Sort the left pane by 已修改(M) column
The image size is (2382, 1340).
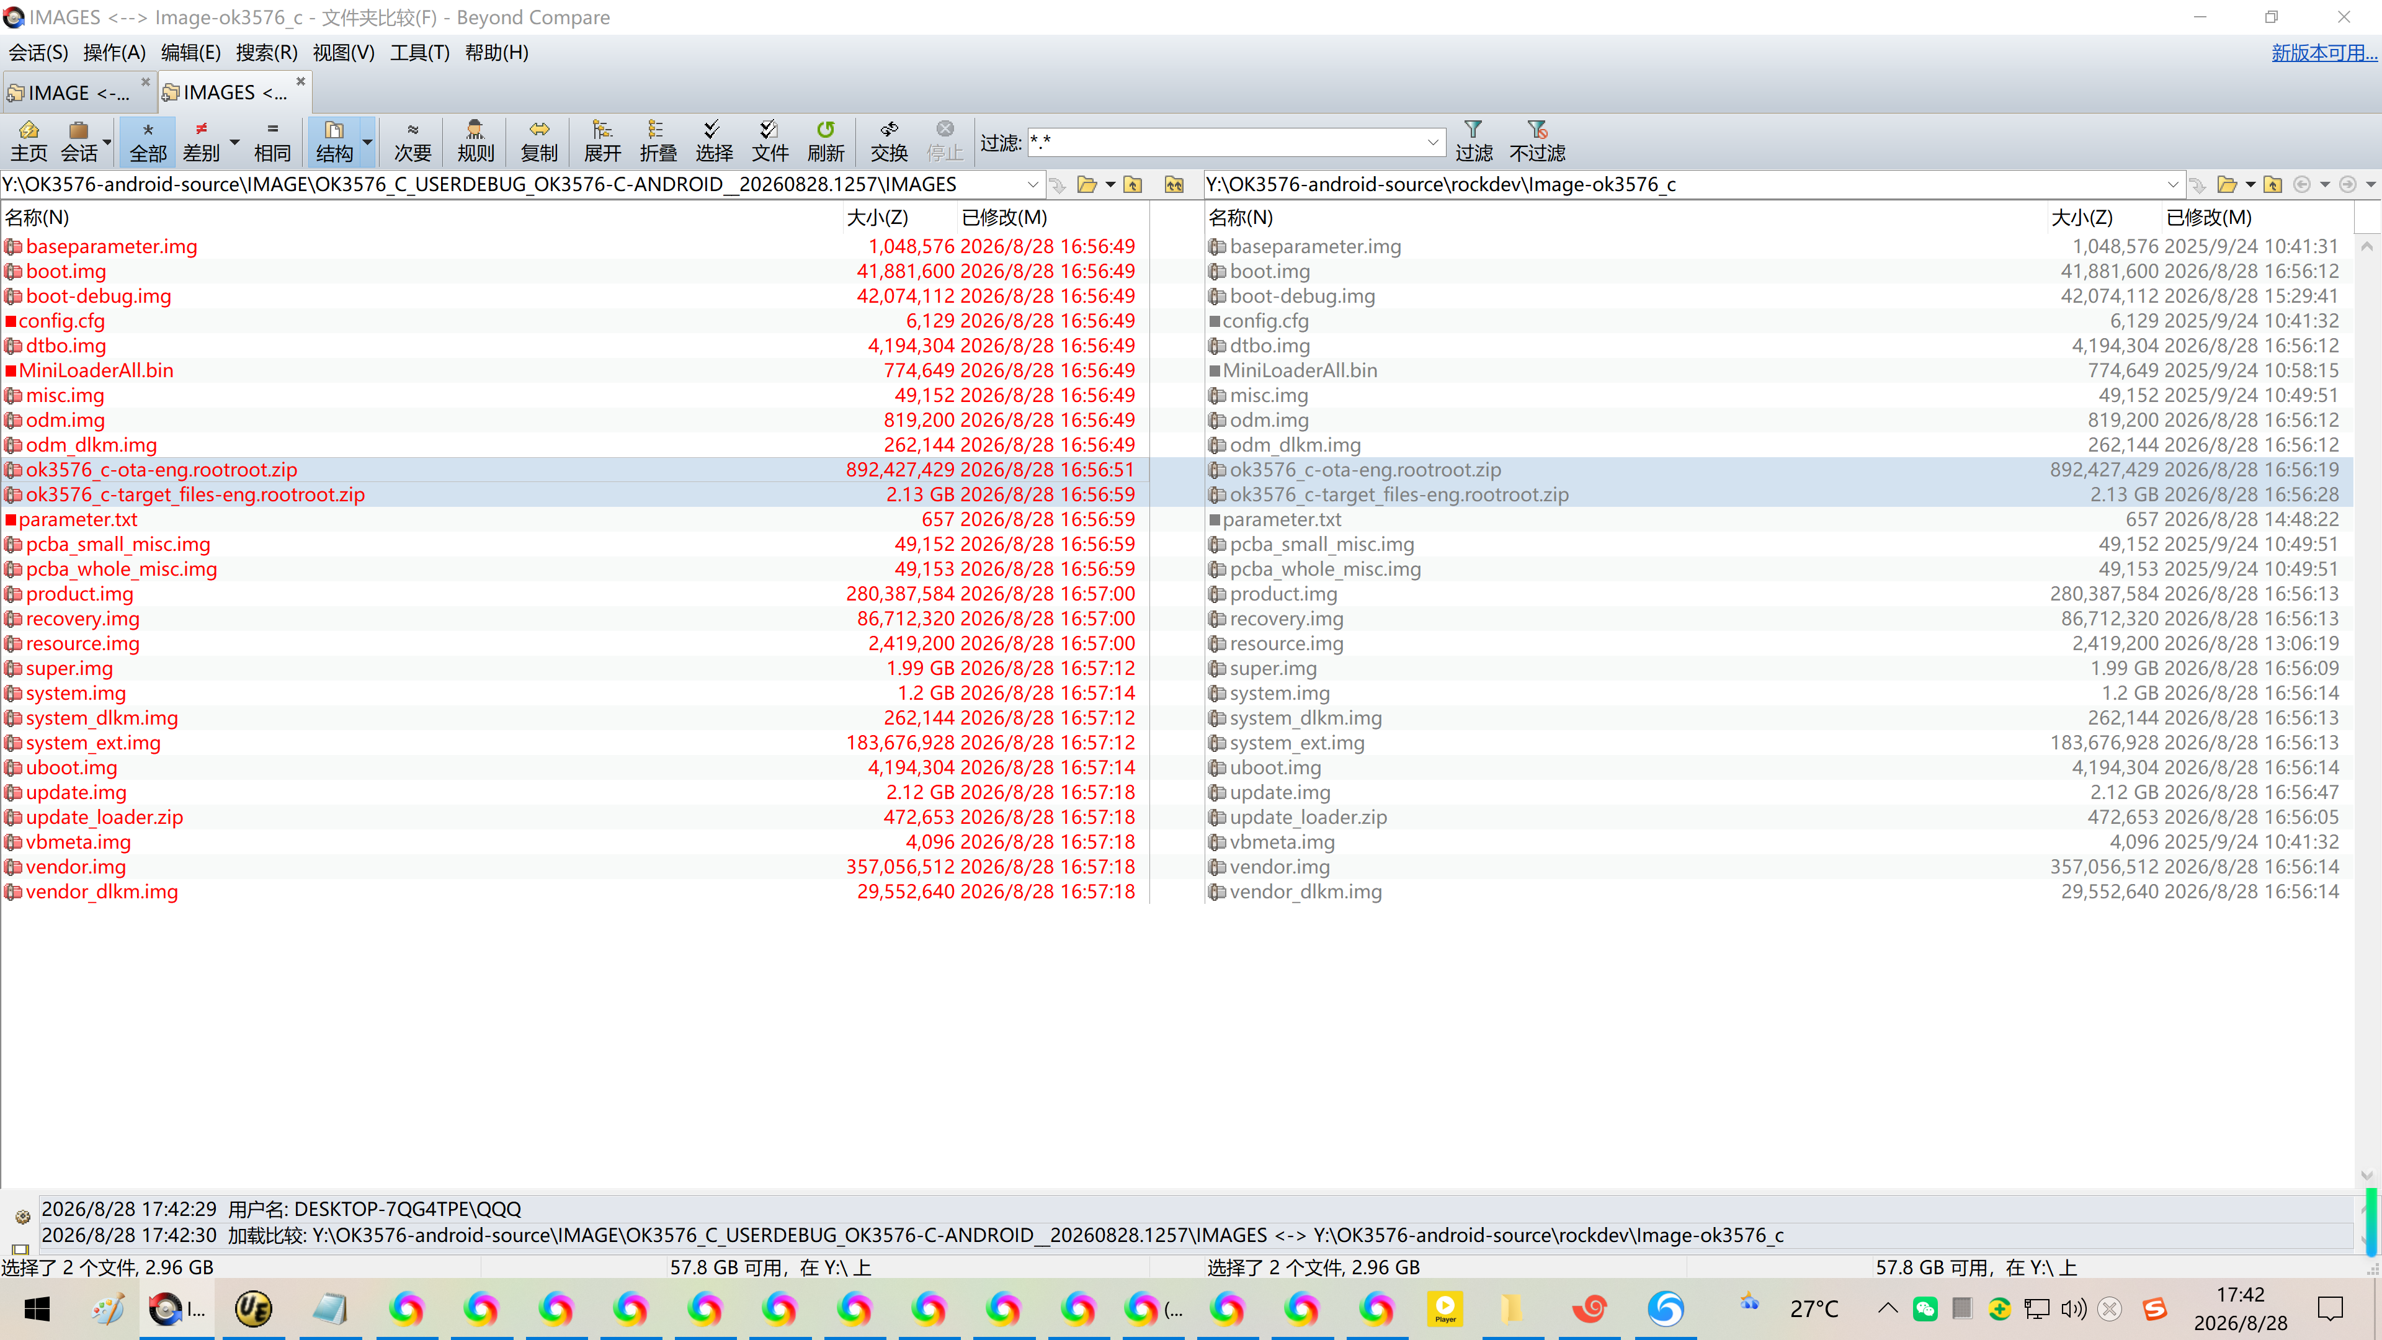1004,217
